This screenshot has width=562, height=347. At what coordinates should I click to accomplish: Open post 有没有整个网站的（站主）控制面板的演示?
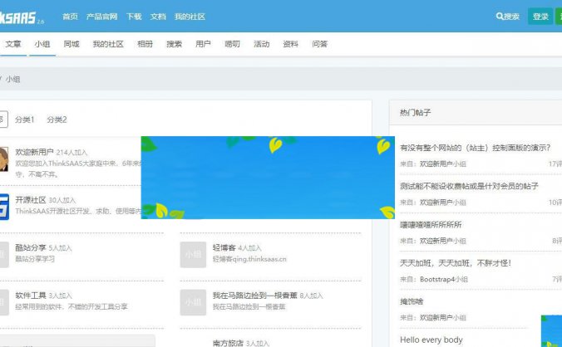pos(475,148)
